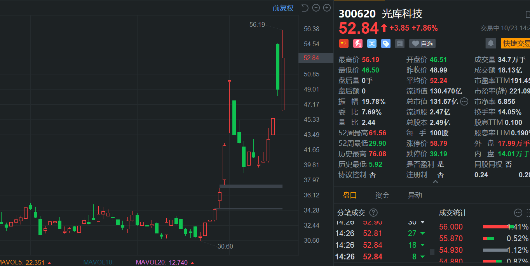Open the 前复权 price adjustment dropdown
The height and width of the screenshot is (266, 530).
(x=283, y=8)
